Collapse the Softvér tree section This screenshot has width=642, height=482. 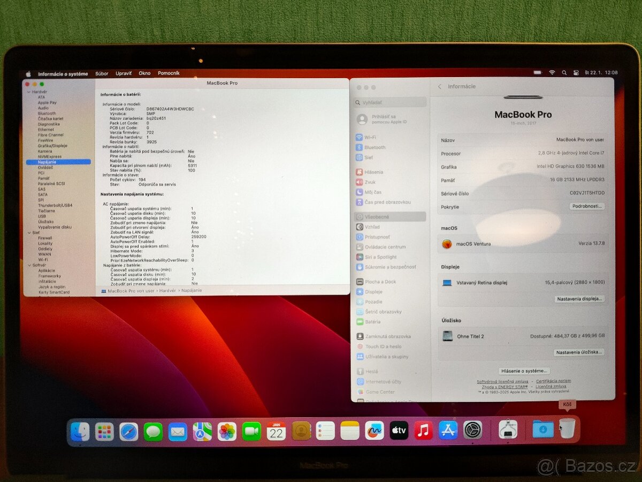[29, 265]
